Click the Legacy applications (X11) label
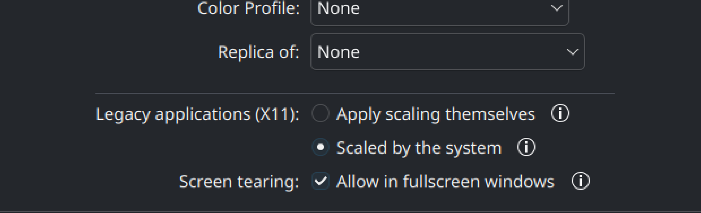This screenshot has height=213, width=701. point(197,114)
